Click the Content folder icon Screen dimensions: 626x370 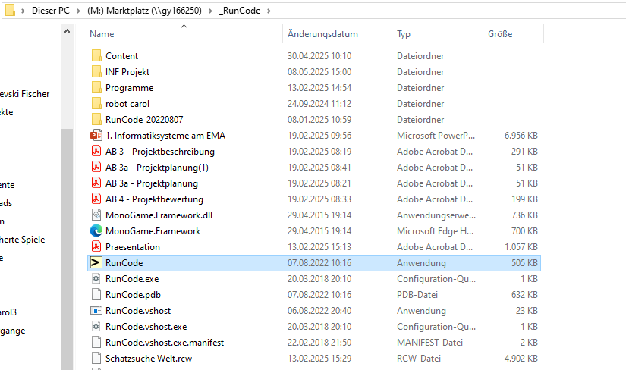point(96,56)
